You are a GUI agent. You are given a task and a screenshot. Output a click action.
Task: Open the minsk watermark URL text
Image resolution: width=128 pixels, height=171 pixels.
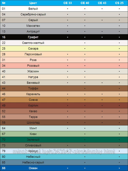tap(64, 151)
